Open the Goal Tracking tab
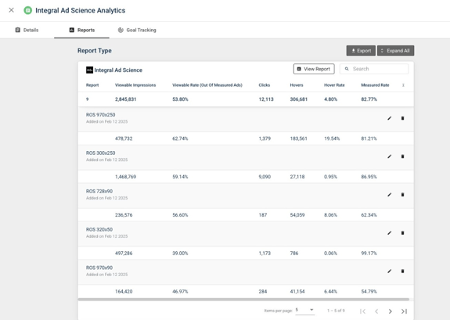 (137, 30)
